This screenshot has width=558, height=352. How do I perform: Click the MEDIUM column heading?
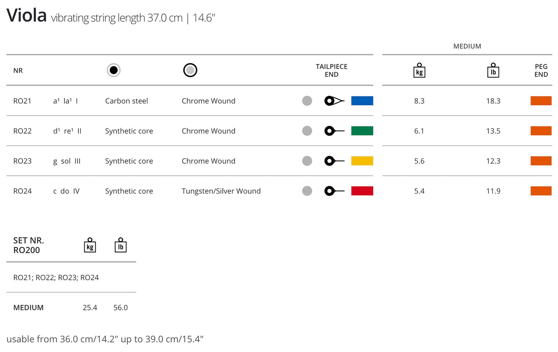pyautogui.click(x=467, y=46)
